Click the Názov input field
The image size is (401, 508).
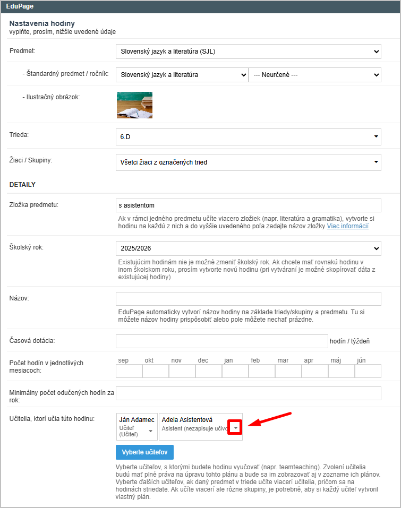pyautogui.click(x=248, y=299)
